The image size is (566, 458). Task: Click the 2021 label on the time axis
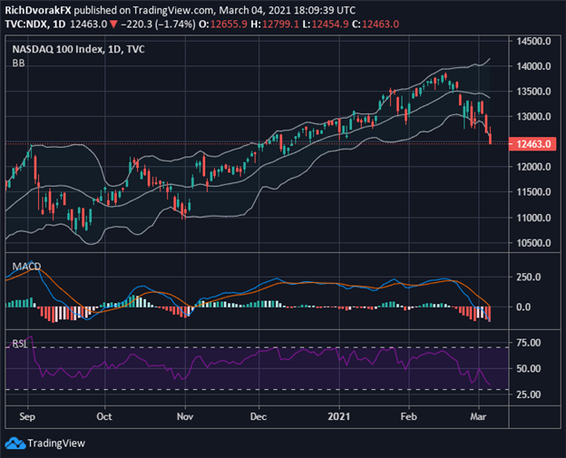(339, 416)
